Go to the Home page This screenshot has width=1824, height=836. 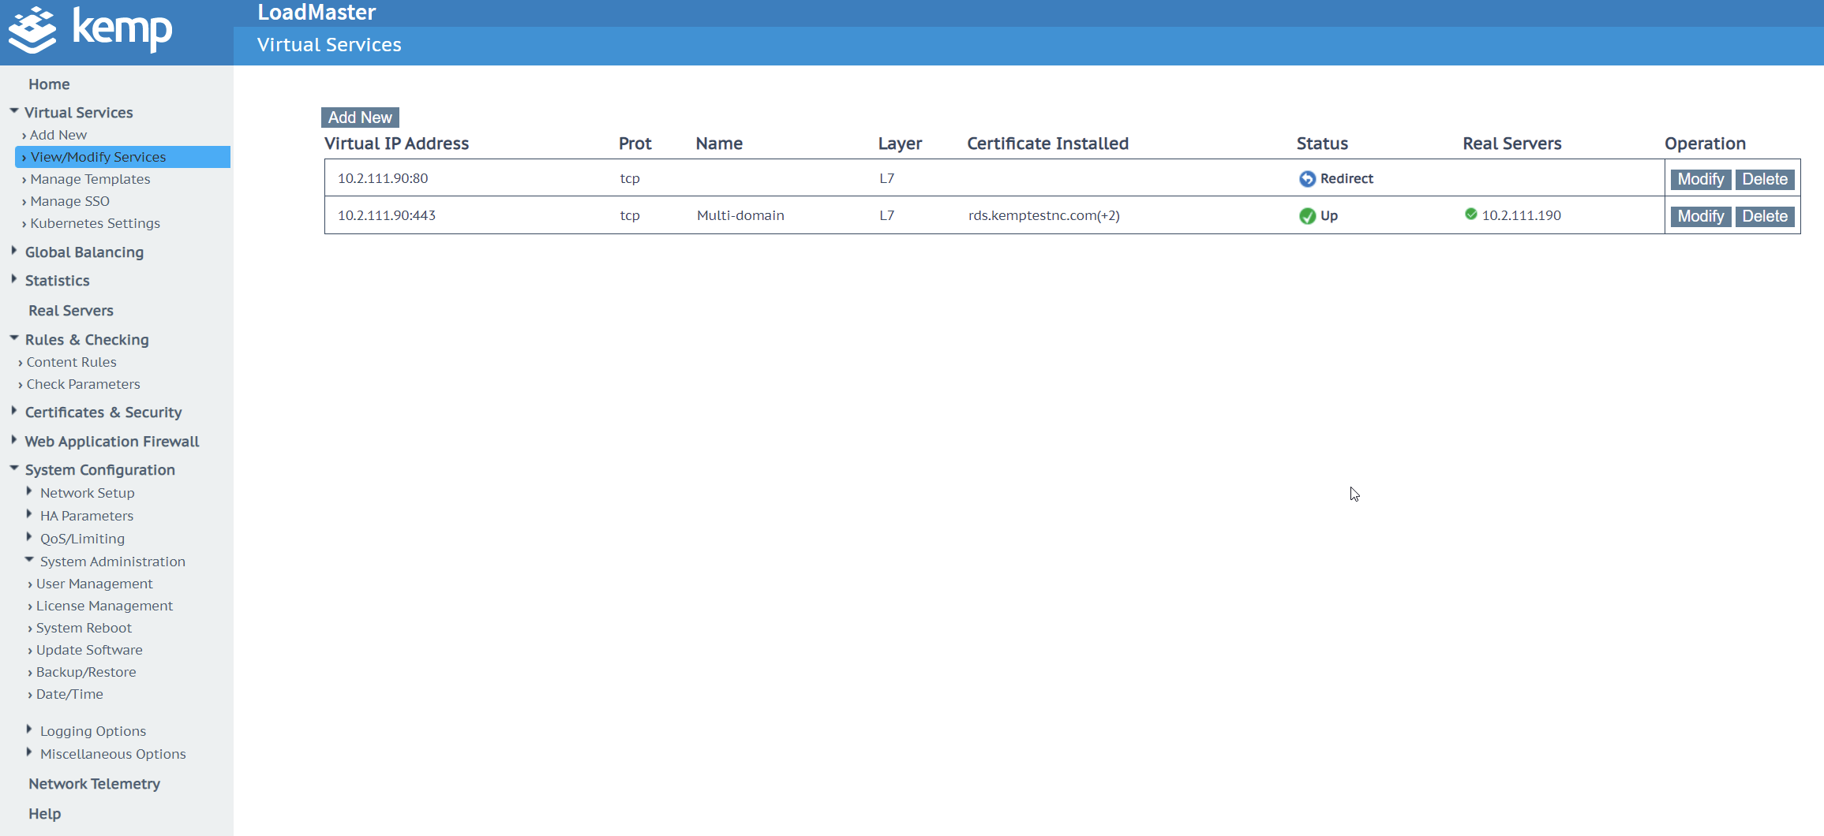[x=49, y=84]
